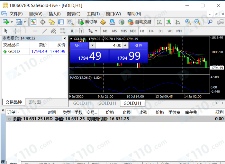225x164 pixels.
Task: Switch to the 即时图 tick chart tab
Action: [x=35, y=102]
